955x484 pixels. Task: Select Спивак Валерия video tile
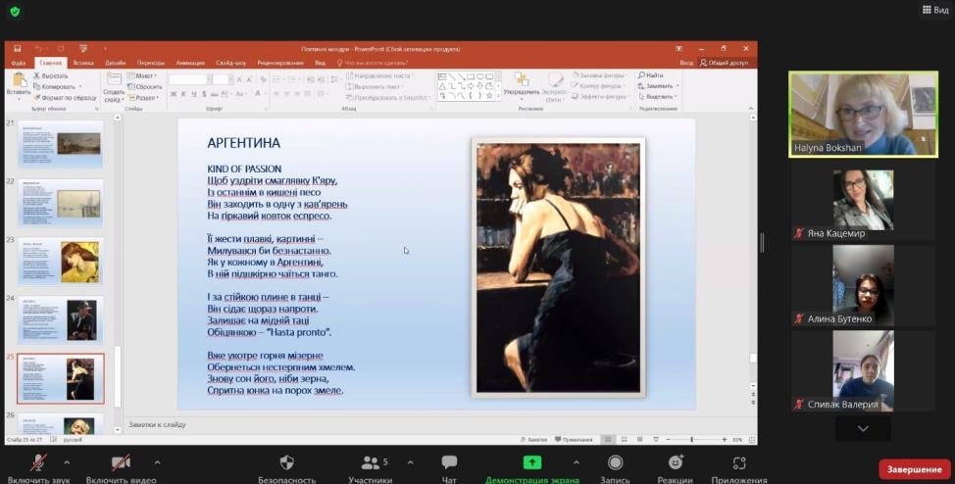pyautogui.click(x=863, y=370)
